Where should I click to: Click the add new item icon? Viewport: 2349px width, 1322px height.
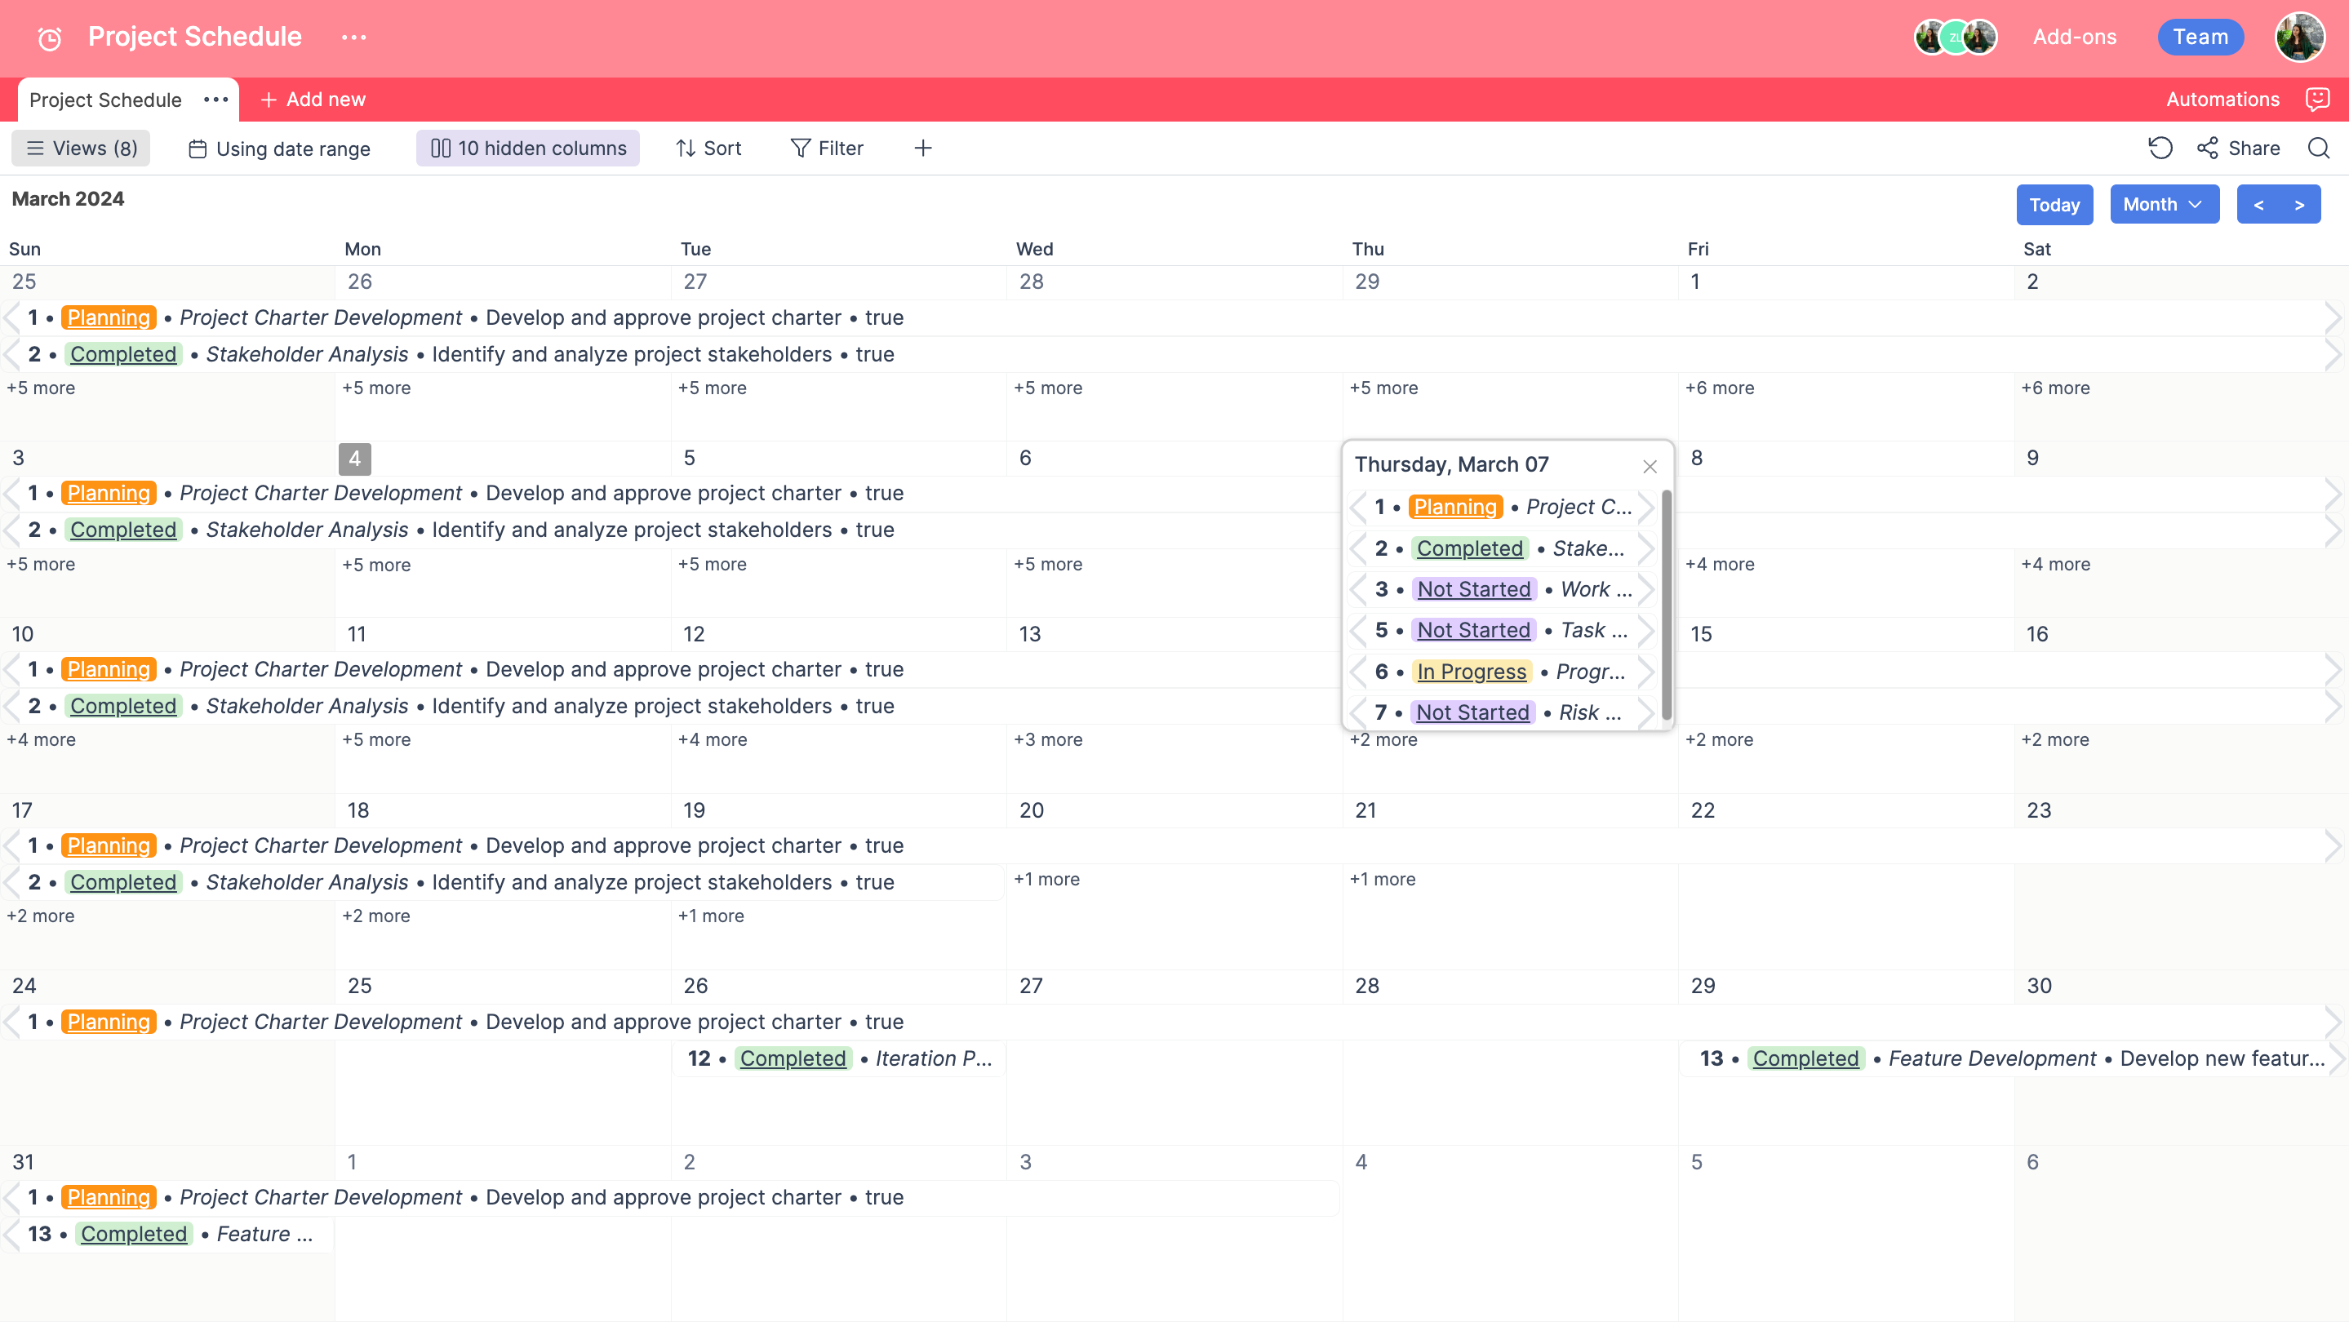268,100
